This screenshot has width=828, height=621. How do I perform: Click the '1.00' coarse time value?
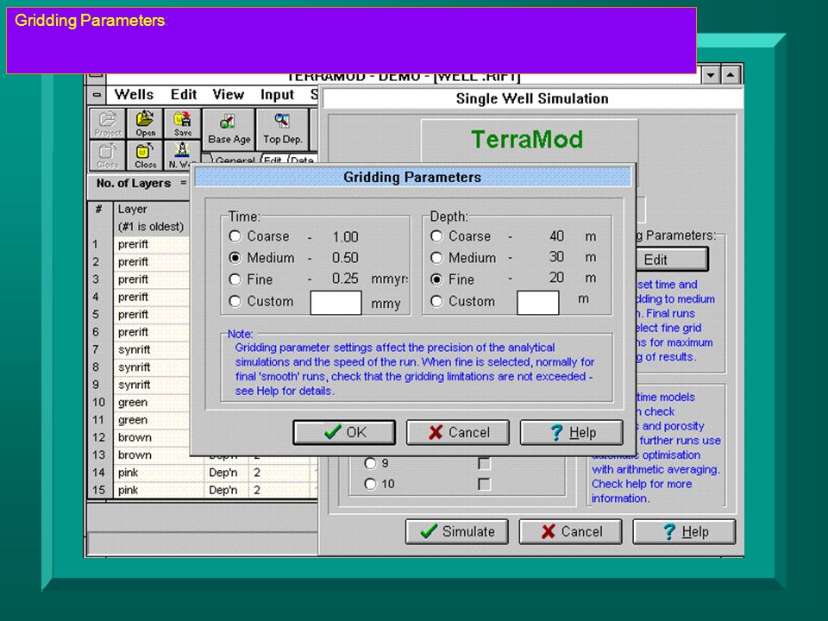[x=345, y=236]
